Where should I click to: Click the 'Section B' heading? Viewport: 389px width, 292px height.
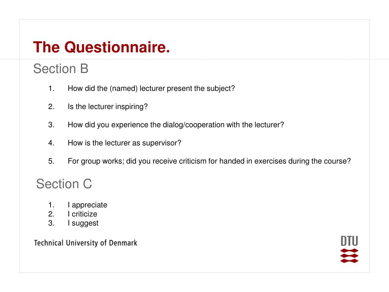61,68
